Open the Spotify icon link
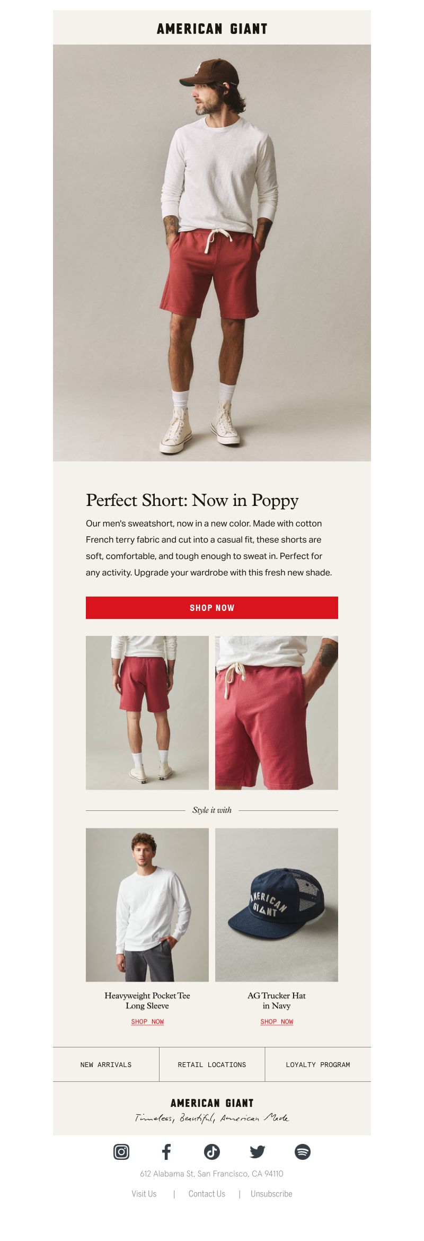Screen dimensions: 424x1241 tap(303, 1151)
